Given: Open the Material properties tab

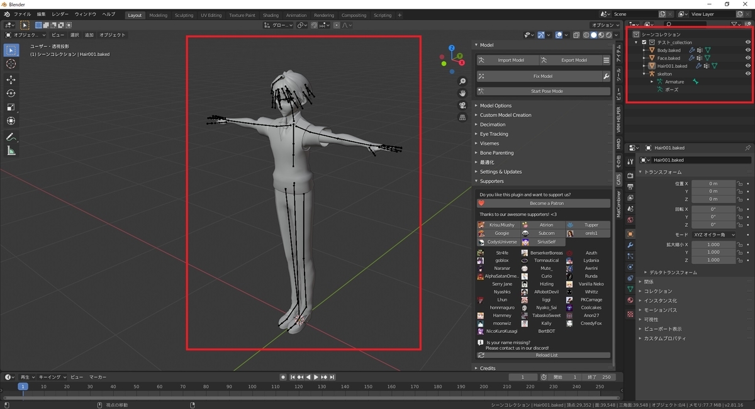Looking at the screenshot, I should tap(630, 300).
